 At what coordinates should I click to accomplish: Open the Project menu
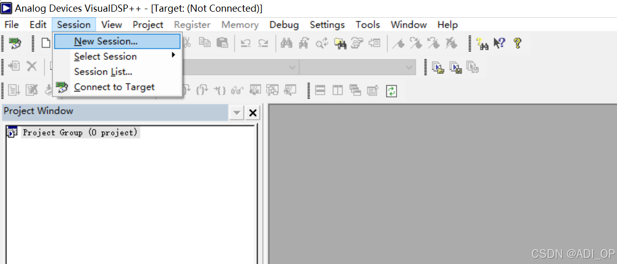148,24
